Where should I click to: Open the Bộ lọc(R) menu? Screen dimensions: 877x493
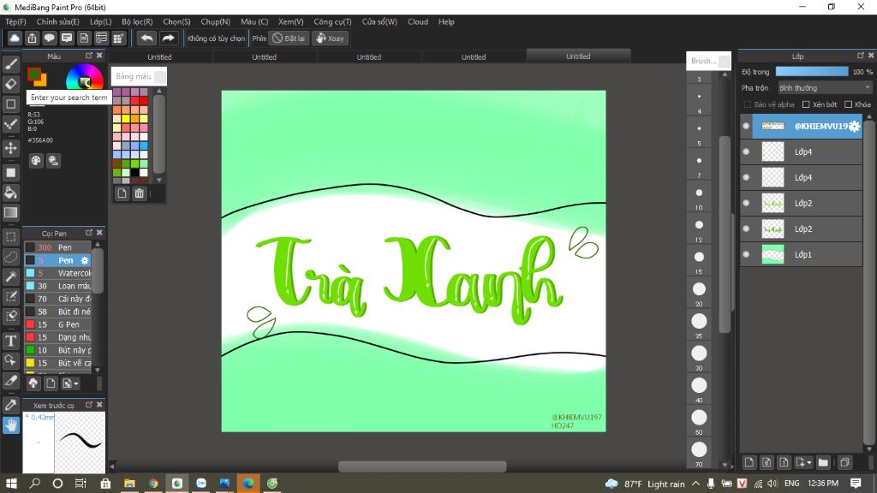[137, 21]
